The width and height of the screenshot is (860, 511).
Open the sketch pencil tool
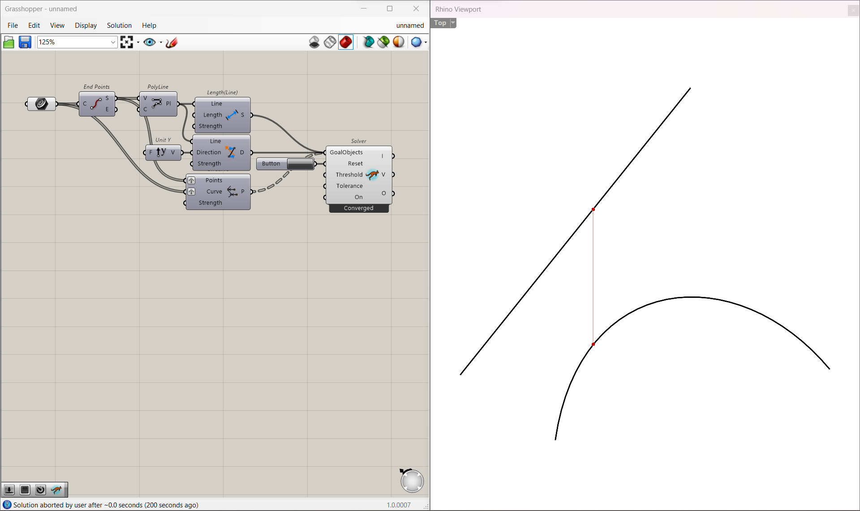point(172,42)
